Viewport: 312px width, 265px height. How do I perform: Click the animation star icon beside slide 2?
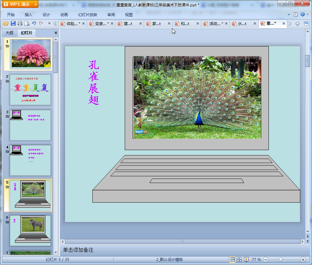point(7,81)
